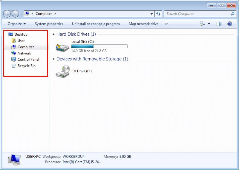239x170 pixels.
Task: Expand address bar history dropdown
Action: (x=152, y=14)
